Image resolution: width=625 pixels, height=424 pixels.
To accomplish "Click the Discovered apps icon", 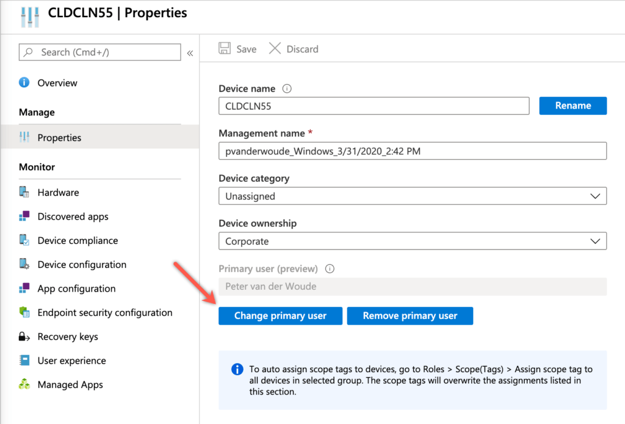I will point(24,217).
